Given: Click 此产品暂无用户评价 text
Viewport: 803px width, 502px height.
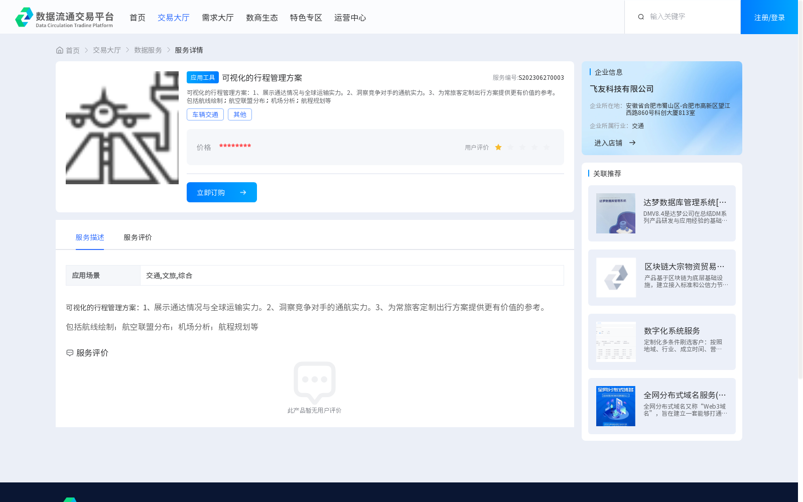Looking at the screenshot, I should (315, 411).
